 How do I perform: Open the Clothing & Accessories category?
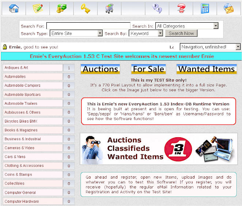[x=33, y=165]
